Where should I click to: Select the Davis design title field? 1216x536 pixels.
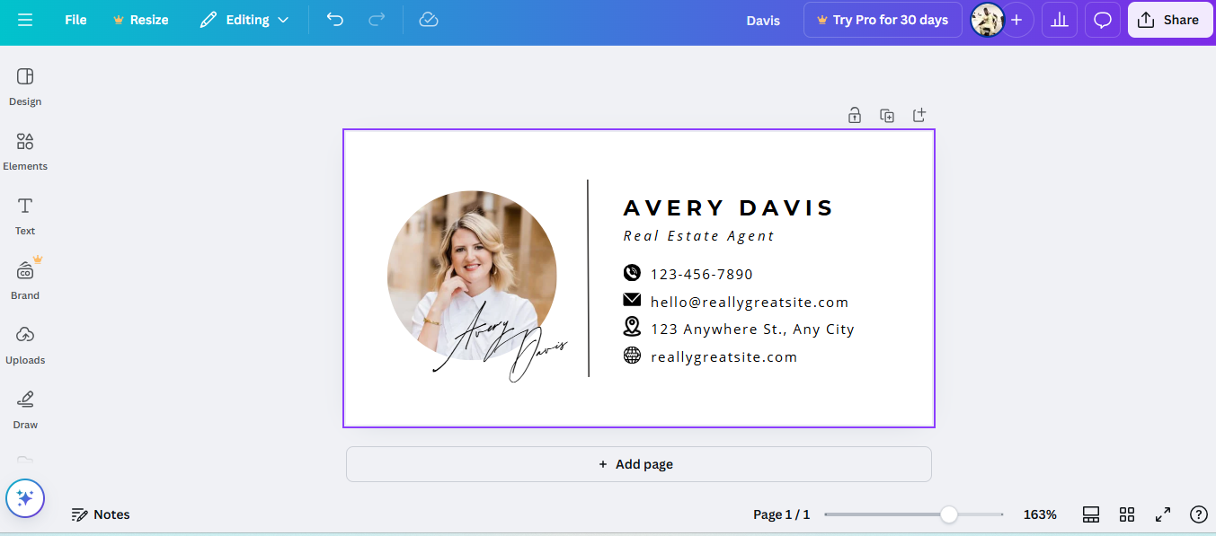click(x=763, y=20)
